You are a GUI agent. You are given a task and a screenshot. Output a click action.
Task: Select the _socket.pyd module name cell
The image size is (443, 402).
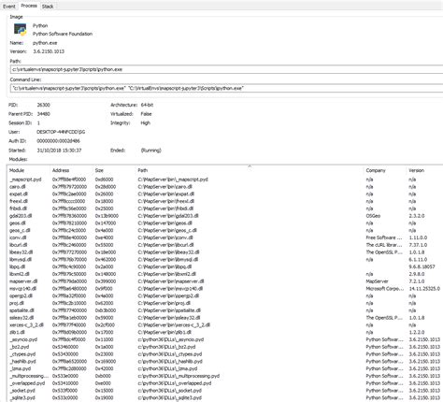click(22, 390)
